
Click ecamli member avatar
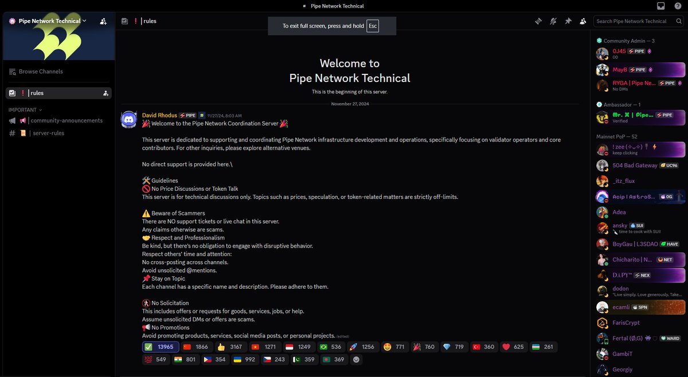coord(602,307)
